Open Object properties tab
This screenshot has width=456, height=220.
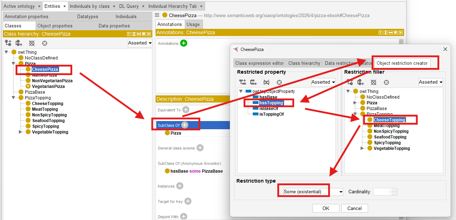pos(55,26)
